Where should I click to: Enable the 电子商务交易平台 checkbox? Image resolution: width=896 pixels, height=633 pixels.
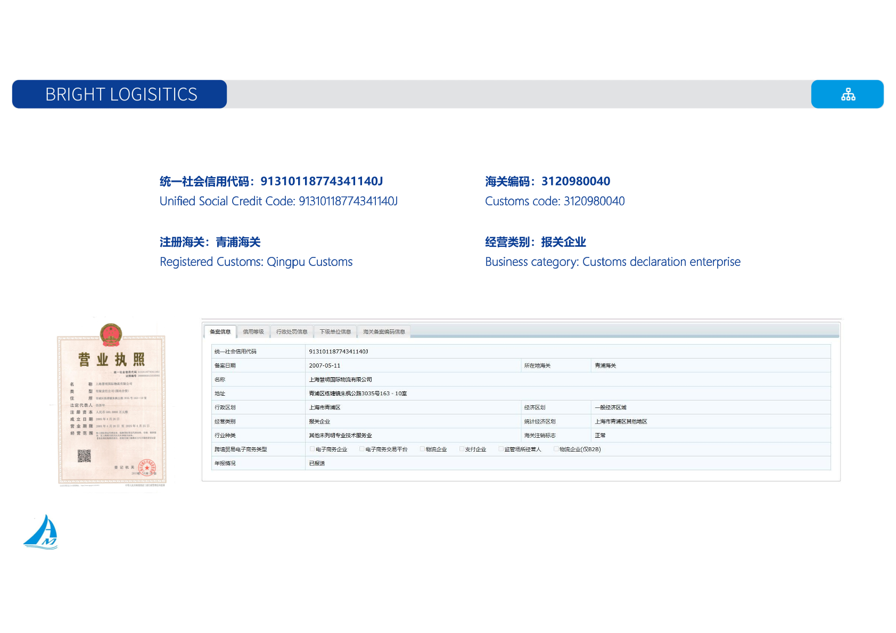point(361,448)
